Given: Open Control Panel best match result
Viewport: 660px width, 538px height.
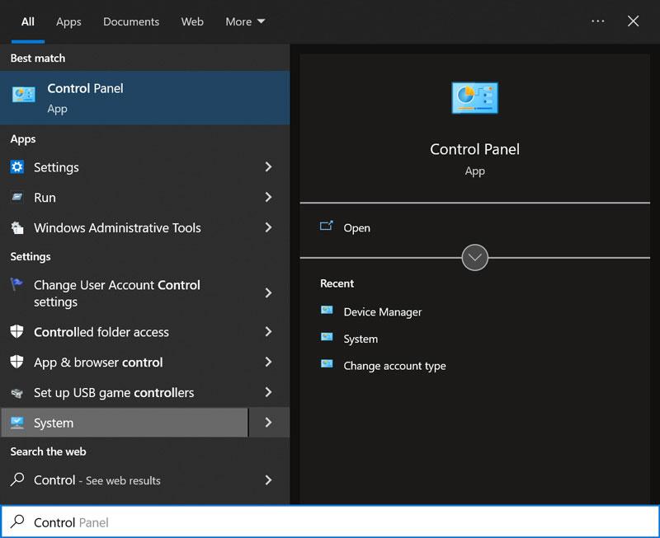Looking at the screenshot, I should coord(145,97).
